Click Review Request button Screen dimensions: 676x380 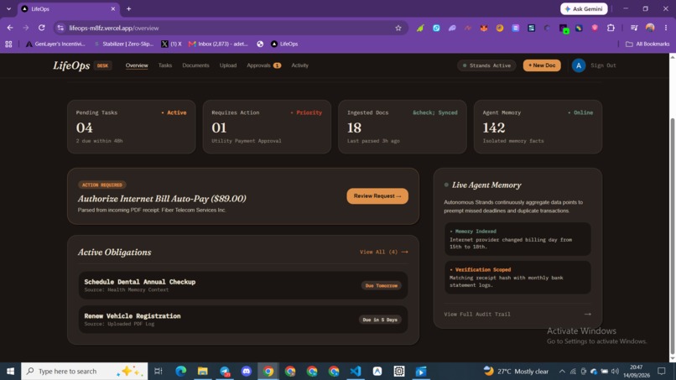pyautogui.click(x=377, y=195)
